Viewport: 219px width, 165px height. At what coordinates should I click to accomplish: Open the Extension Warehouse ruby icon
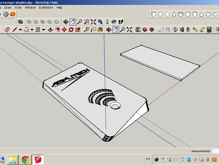152,30
